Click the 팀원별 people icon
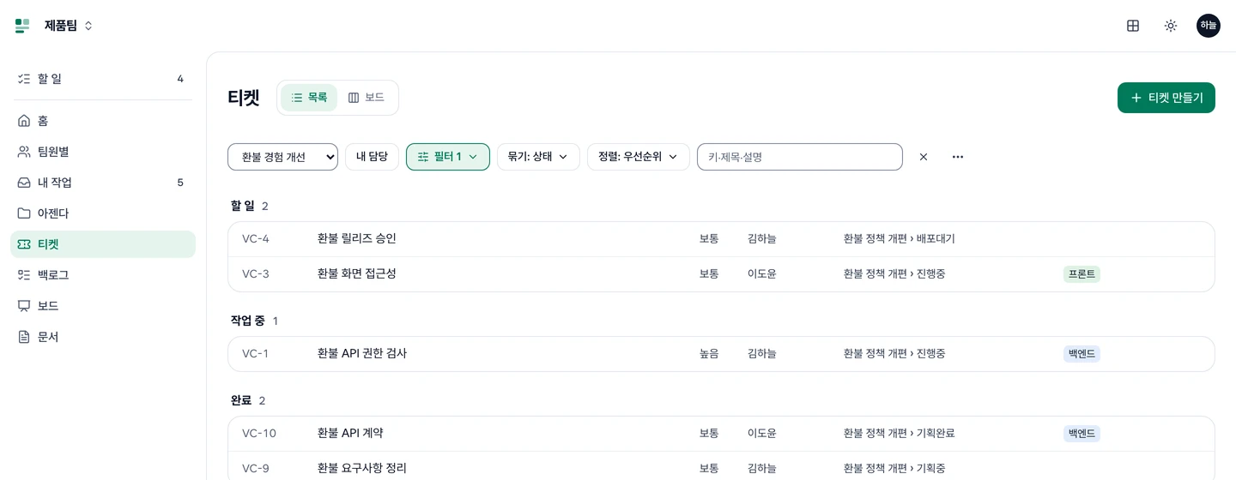 (x=24, y=152)
